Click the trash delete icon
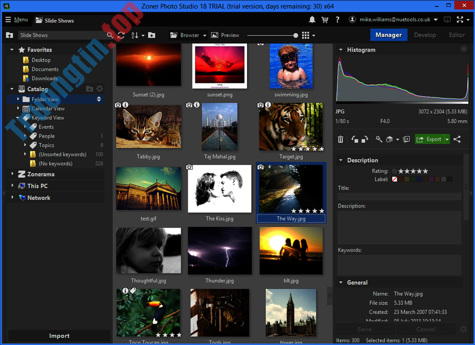Screen dimensions: 475x345 pos(340,140)
